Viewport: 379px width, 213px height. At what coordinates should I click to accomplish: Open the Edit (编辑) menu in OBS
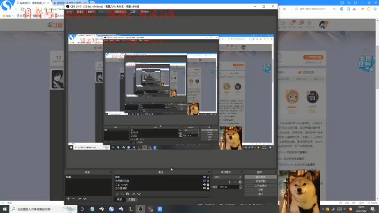80,11
